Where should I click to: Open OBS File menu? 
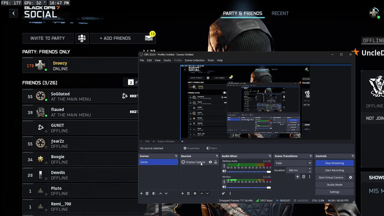(142, 60)
